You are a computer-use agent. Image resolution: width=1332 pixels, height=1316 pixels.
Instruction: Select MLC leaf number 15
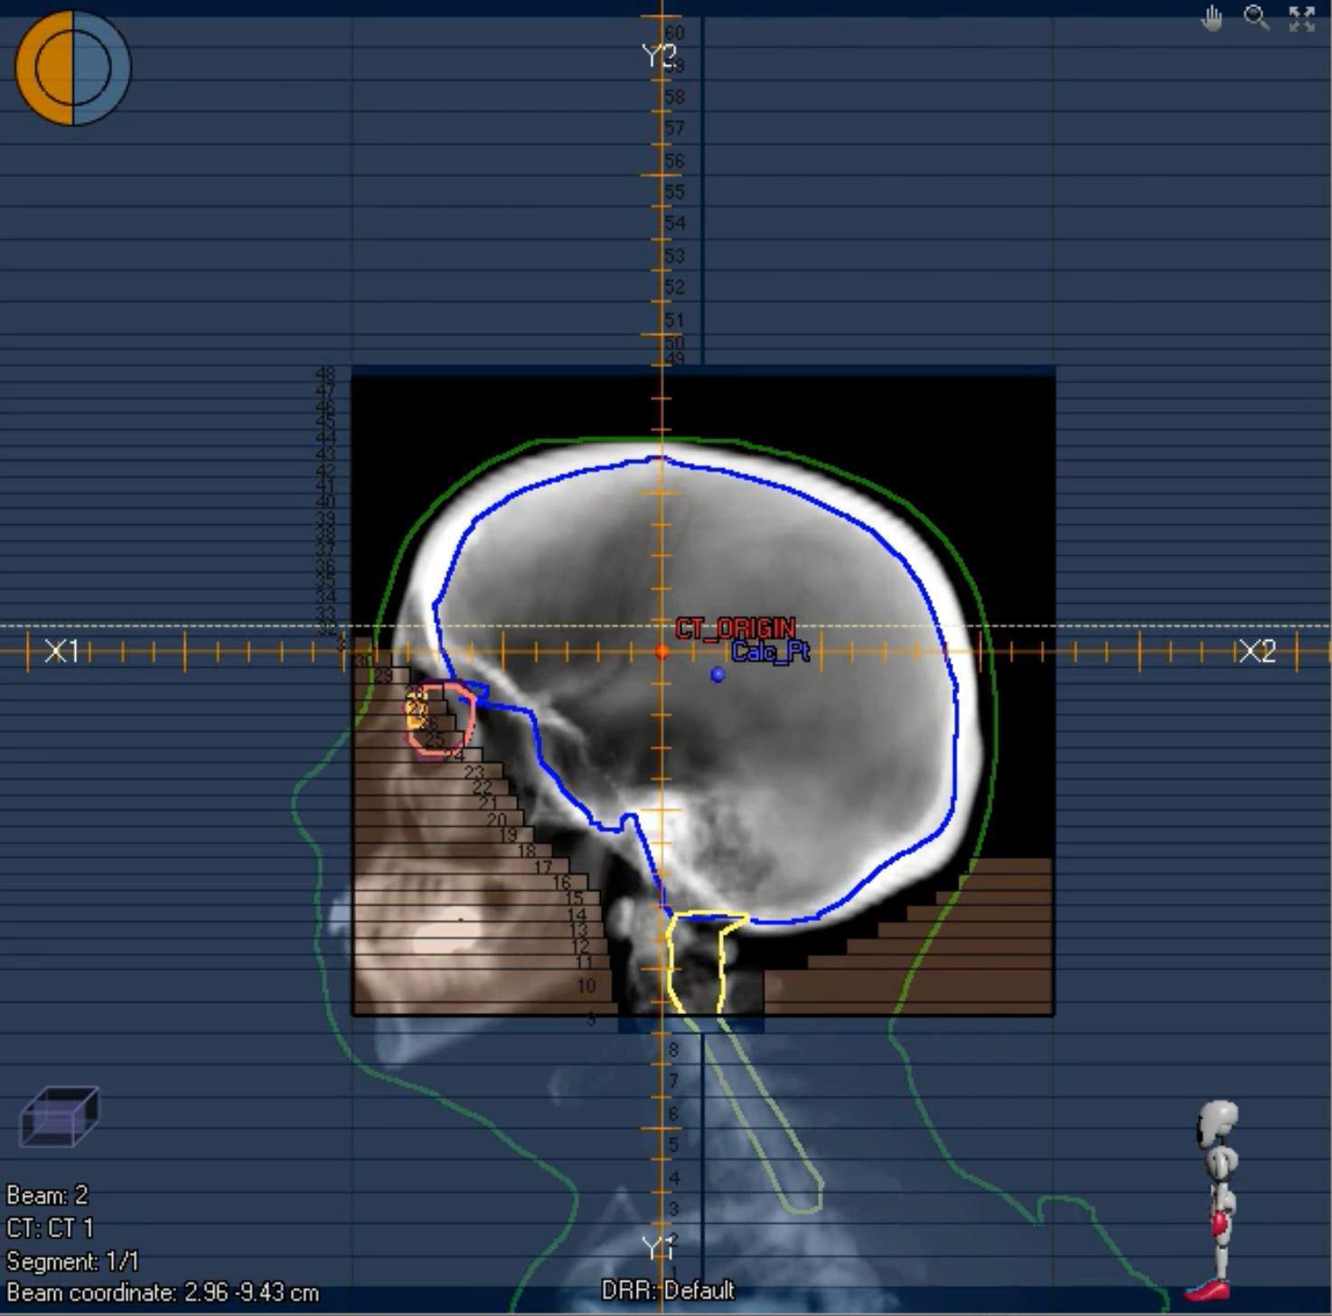point(574,898)
